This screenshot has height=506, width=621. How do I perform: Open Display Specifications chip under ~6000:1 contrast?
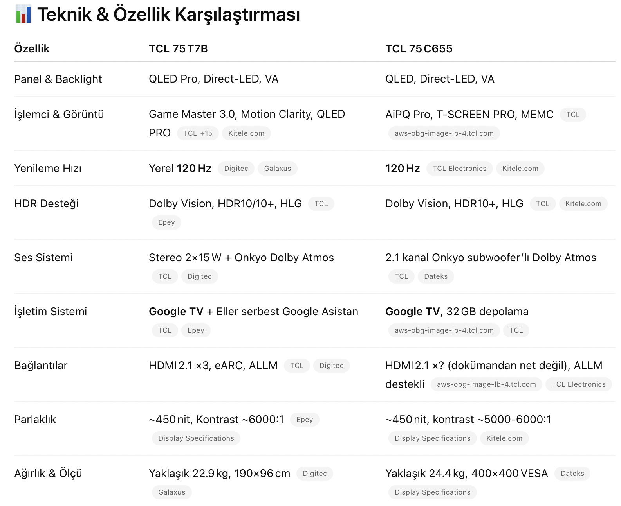point(196,438)
